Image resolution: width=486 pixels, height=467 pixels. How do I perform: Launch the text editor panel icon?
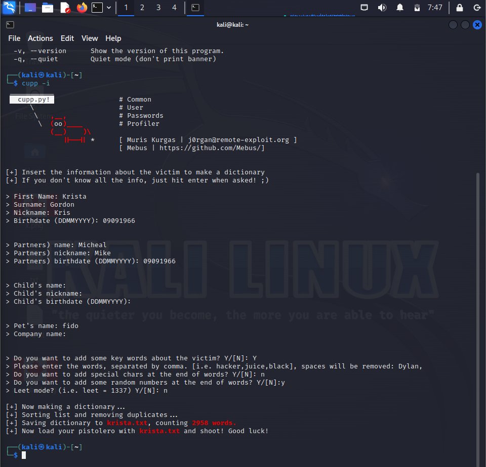pos(65,8)
